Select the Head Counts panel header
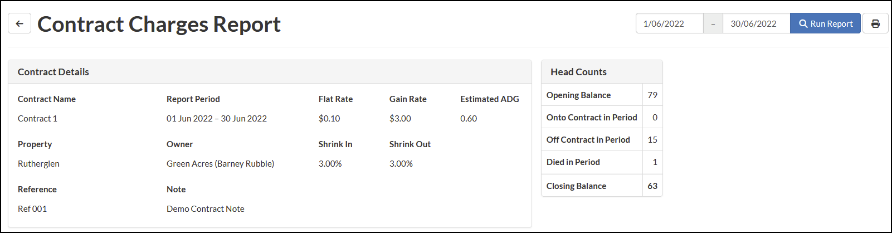Screen dimensions: 892x233 click(x=602, y=72)
